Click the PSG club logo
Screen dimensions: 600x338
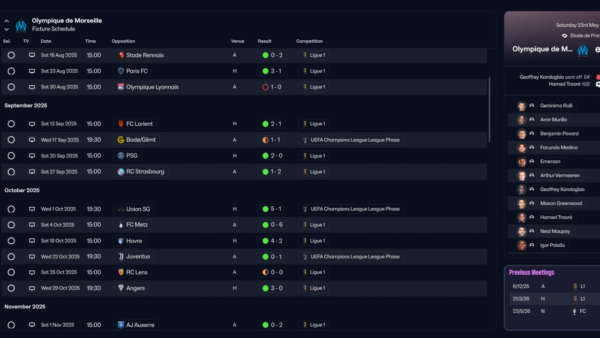pos(121,156)
